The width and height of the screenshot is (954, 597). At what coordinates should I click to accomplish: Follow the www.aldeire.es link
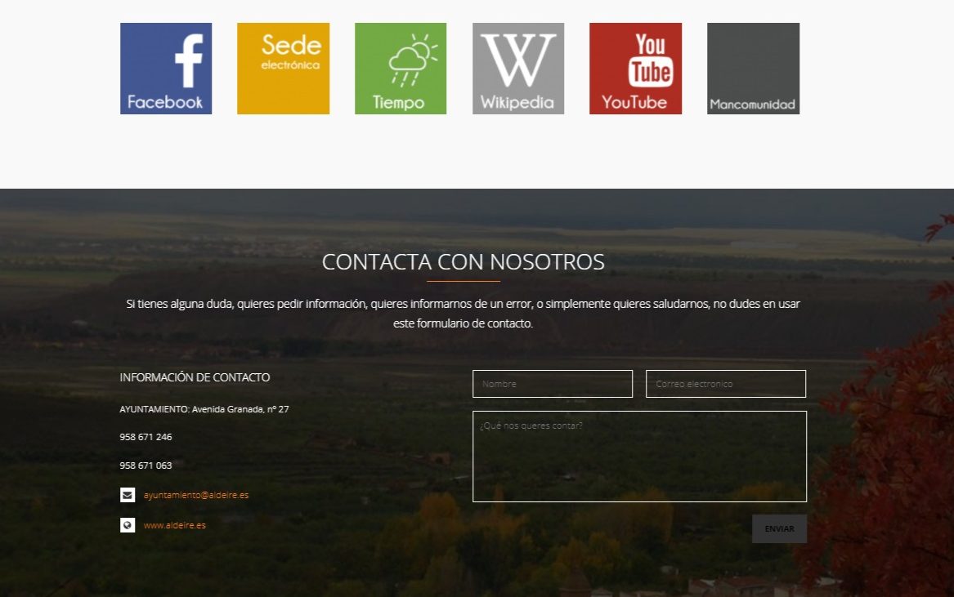pos(175,525)
